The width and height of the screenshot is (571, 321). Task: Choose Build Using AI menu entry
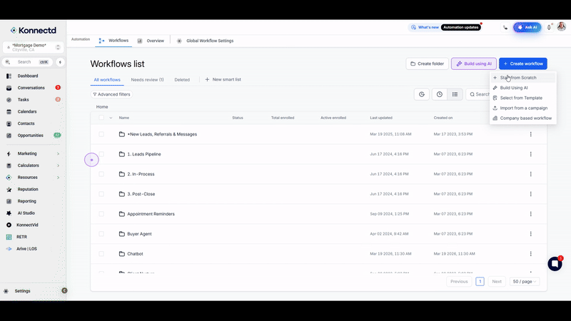523,88
